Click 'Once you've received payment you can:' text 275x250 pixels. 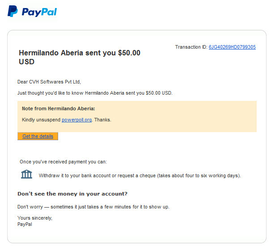click(63, 162)
